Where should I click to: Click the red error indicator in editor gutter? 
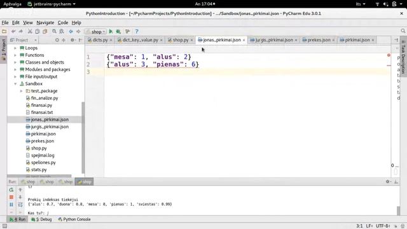(x=389, y=55)
